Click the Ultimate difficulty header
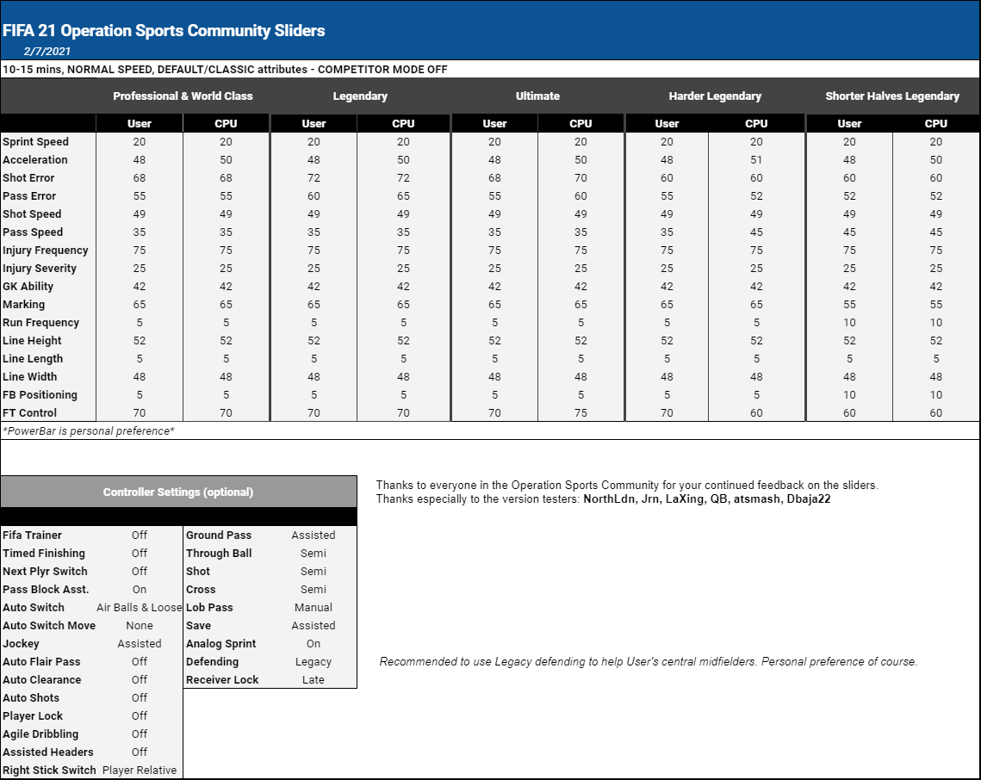This screenshot has height=780, width=981. click(x=537, y=96)
